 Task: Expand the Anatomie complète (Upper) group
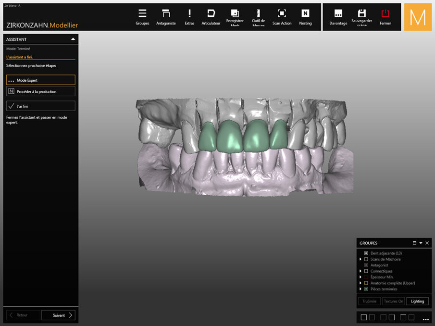coord(360,283)
